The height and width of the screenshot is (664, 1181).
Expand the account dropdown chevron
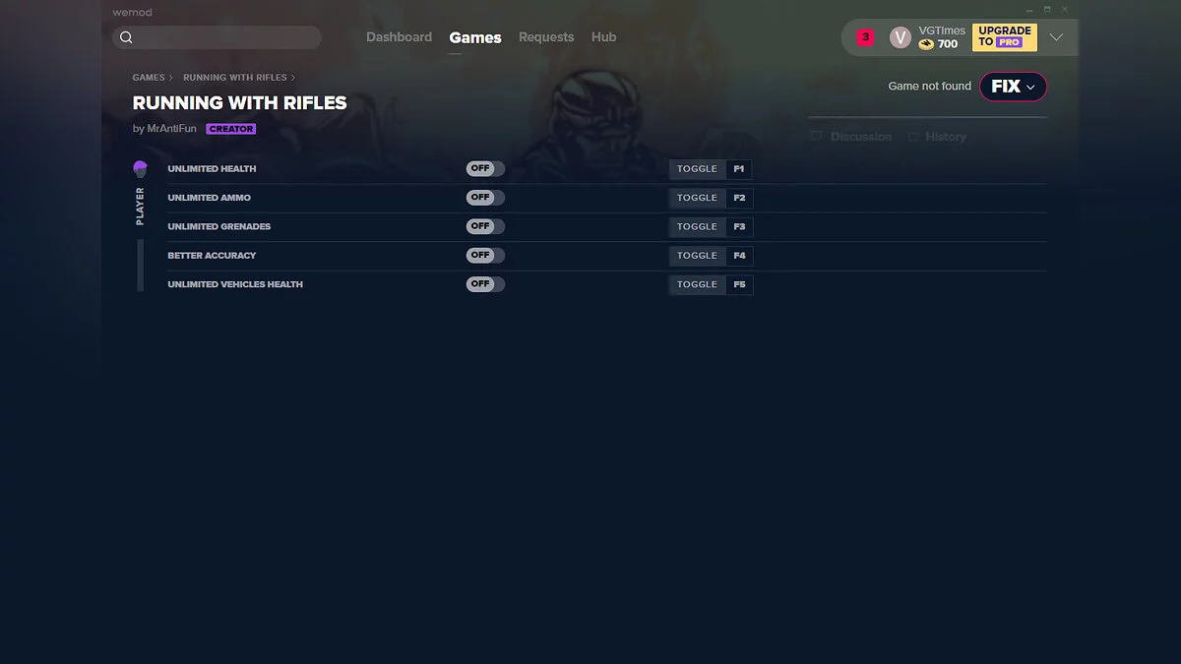(1056, 37)
